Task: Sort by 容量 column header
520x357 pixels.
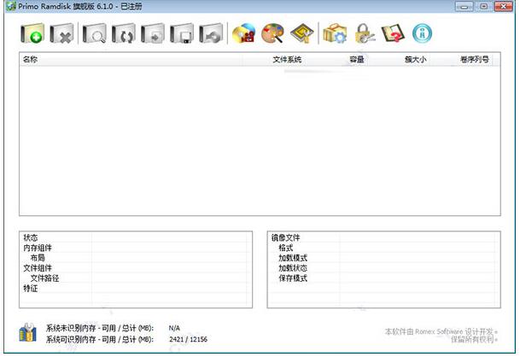Action: tap(336, 60)
